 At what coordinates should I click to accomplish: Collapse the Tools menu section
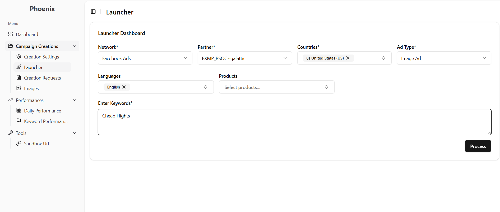coord(75,133)
